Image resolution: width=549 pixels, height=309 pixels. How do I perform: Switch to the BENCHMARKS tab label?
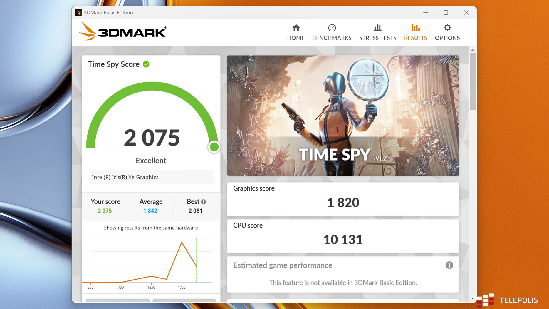(332, 38)
